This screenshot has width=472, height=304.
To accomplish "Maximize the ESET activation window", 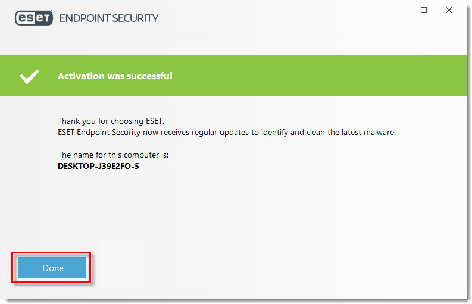I will tap(424, 10).
